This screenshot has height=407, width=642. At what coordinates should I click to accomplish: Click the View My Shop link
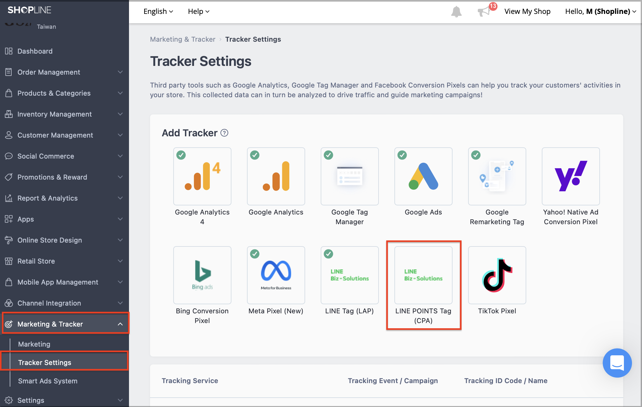527,11
